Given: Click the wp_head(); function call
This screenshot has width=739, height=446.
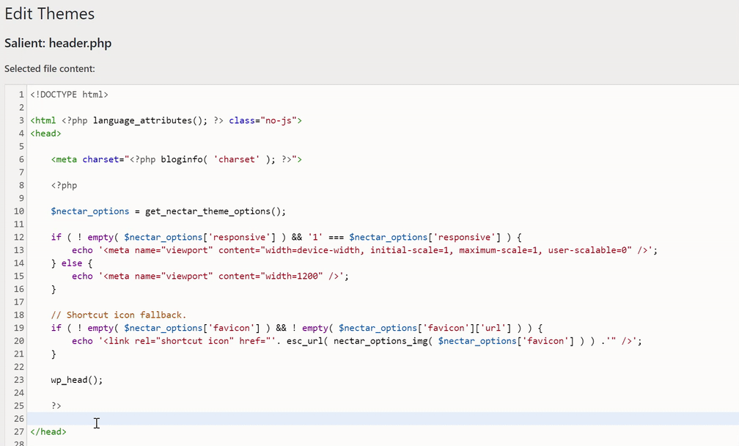Looking at the screenshot, I should pyautogui.click(x=77, y=380).
